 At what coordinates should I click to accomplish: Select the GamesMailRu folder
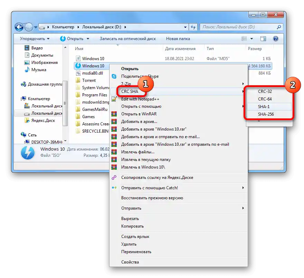point(92,109)
